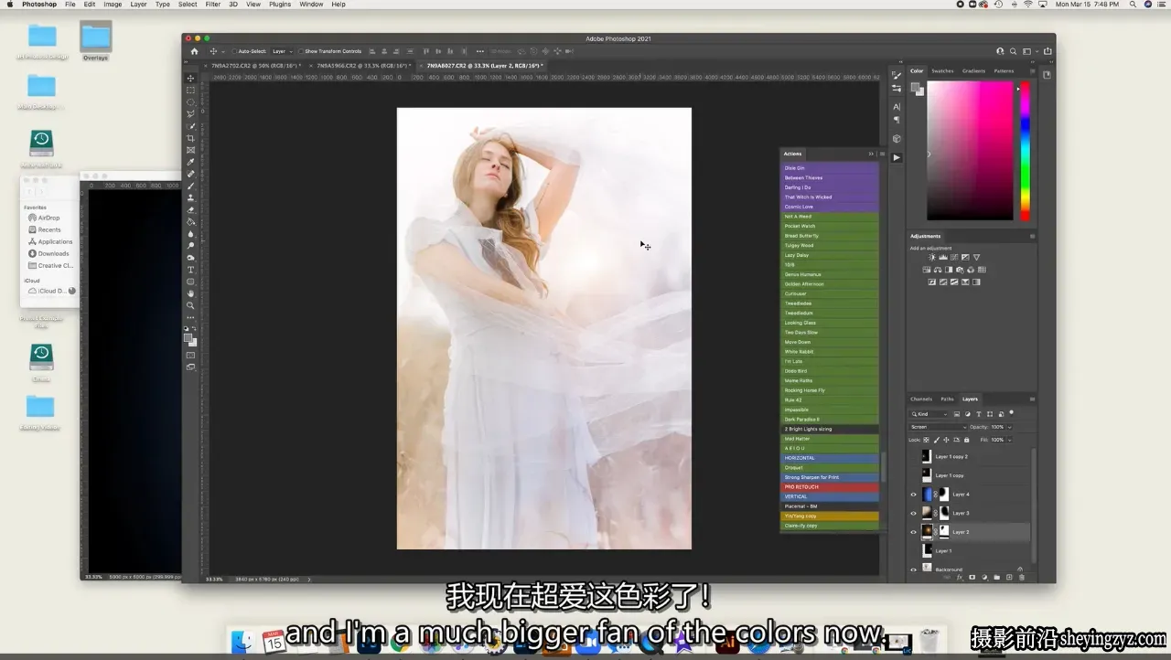Toggle Background layer visibility
1171x660 pixels.
(x=913, y=570)
